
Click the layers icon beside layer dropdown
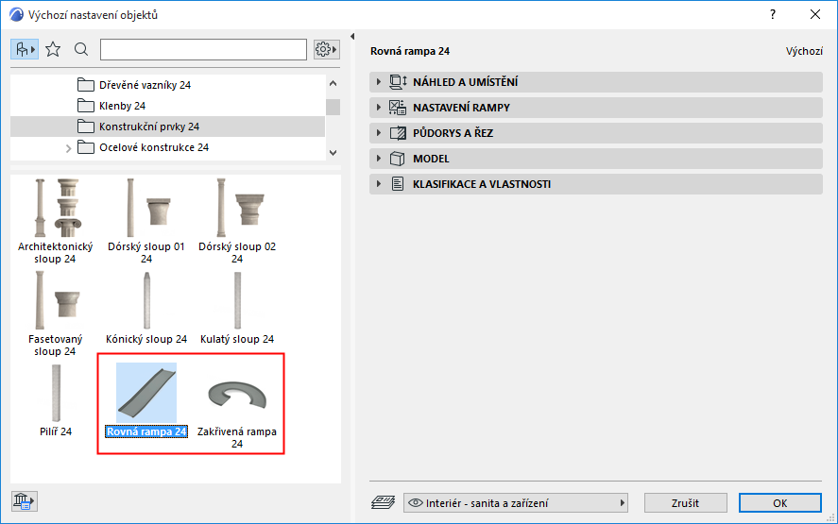pyautogui.click(x=384, y=502)
